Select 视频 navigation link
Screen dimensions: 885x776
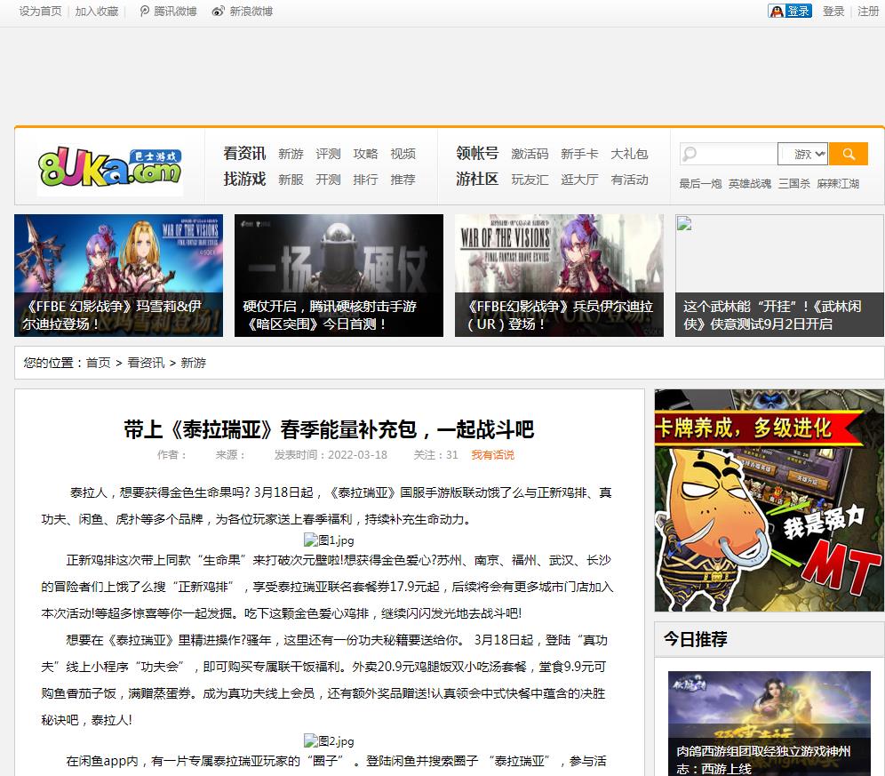pos(403,154)
